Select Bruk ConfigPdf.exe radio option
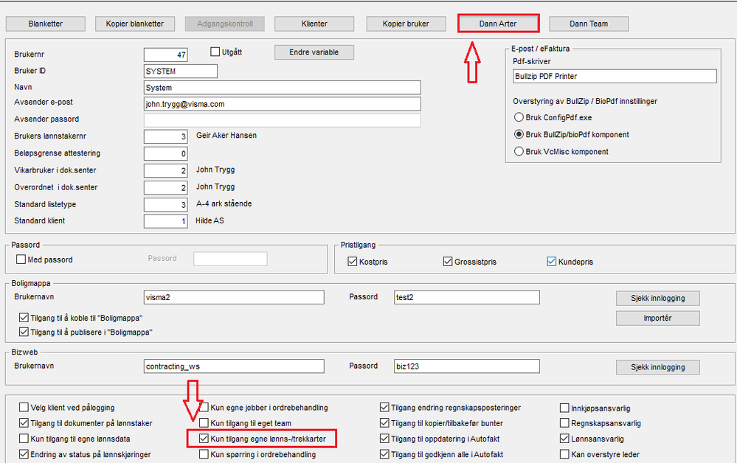The image size is (737, 463). [519, 117]
